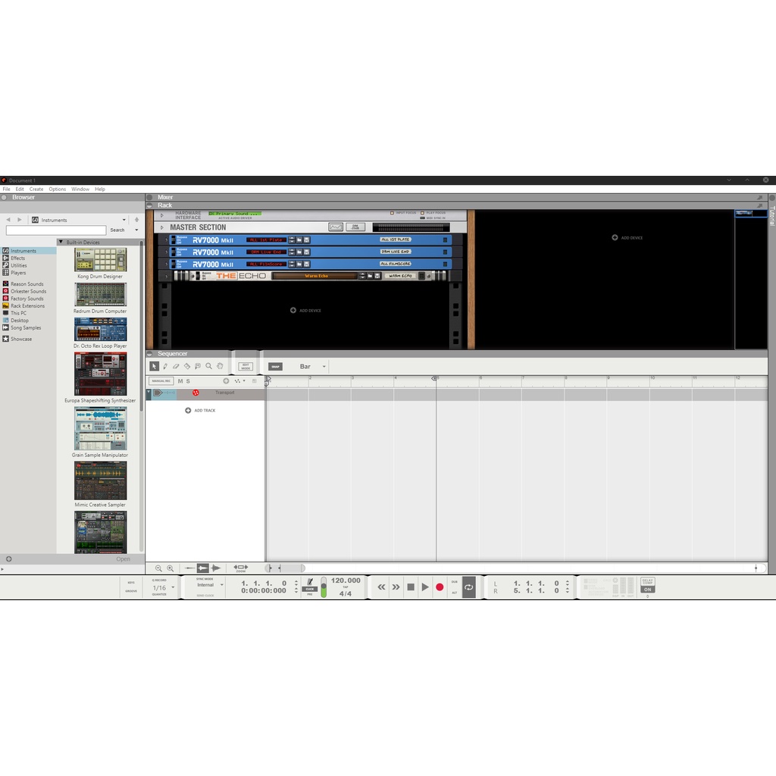Viewport: 776px width, 776px height.
Task: Select the Magnifying Glass zoom tool
Action: point(208,366)
